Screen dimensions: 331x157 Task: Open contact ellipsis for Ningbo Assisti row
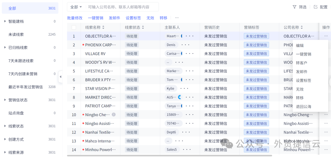click(189, 123)
